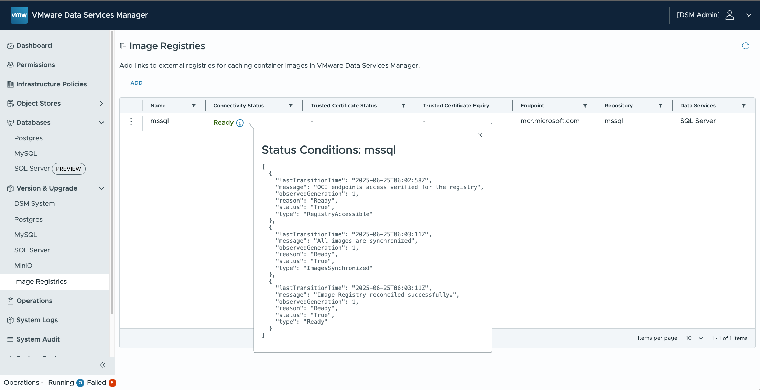Open the Dashboard page
The height and width of the screenshot is (390, 760).
click(34, 46)
